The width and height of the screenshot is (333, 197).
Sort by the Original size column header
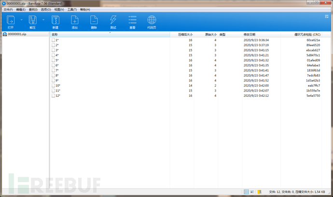206,35
